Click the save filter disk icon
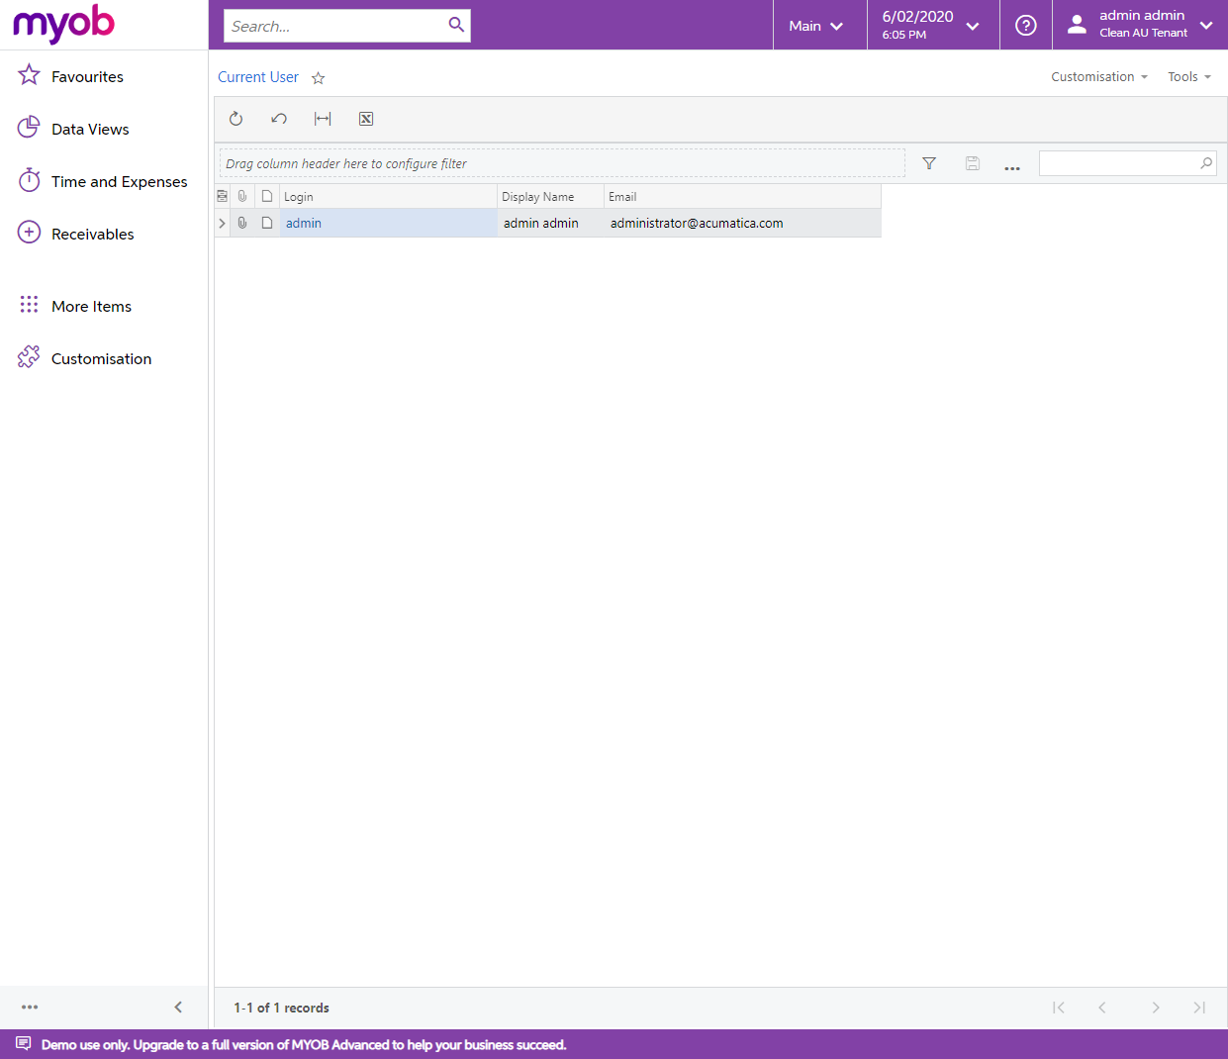1228x1059 pixels. click(973, 163)
